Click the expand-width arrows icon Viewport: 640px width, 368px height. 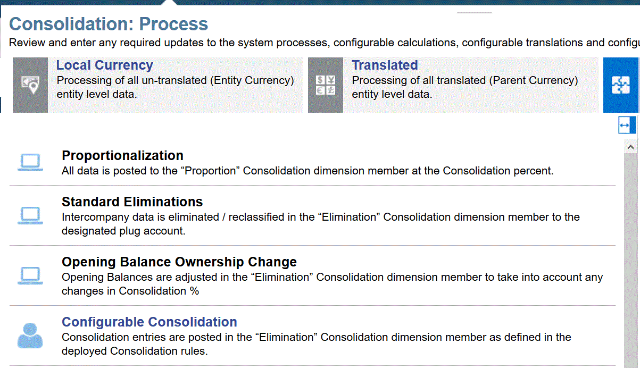tap(625, 126)
